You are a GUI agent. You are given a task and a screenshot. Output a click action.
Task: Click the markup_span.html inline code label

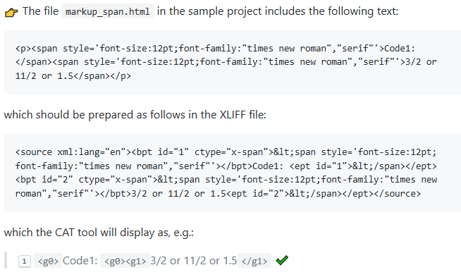pyautogui.click(x=108, y=11)
